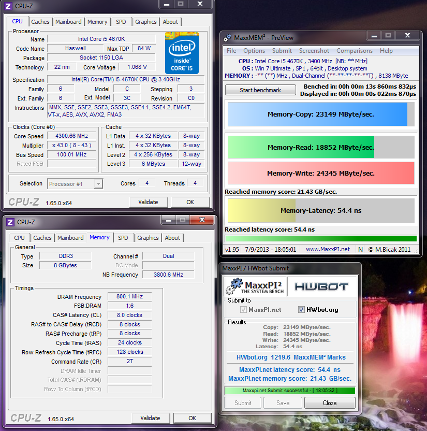Click Start benchmark button in MaxxMEM
Viewport: 427px width, 431px height.
[260, 90]
